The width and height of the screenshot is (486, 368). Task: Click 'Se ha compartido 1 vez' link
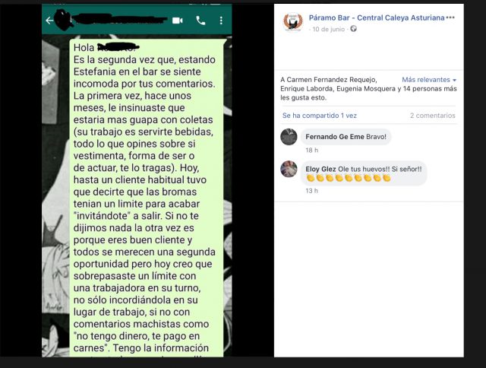[320, 116]
